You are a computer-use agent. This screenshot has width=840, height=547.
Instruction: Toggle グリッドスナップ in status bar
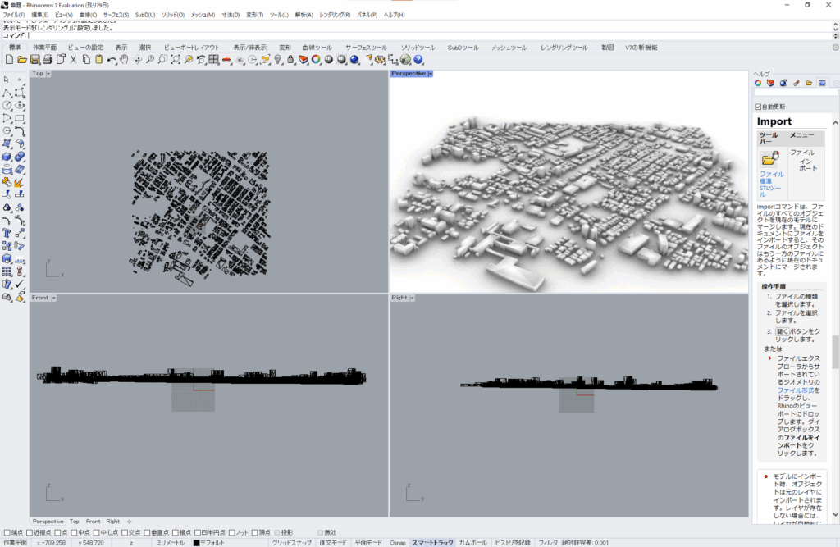(x=291, y=542)
